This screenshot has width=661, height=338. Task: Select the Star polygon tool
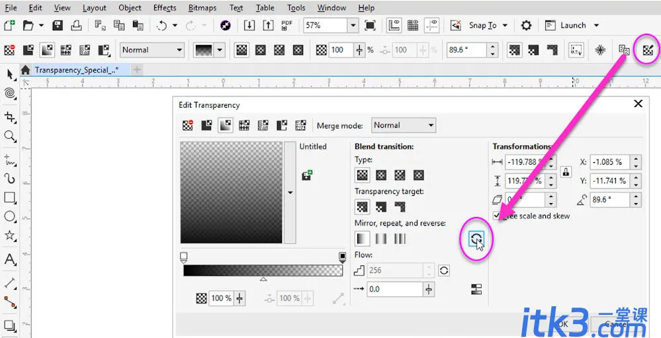10,235
